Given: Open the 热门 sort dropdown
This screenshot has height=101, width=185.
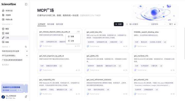Looking at the screenshot, I should pos(172,24).
